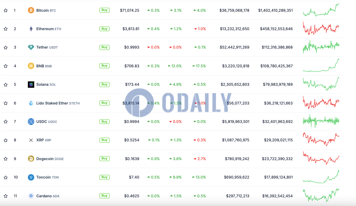The image size is (356, 206).
Task: Open the Cardano ADA coin page
Action: coord(48,196)
